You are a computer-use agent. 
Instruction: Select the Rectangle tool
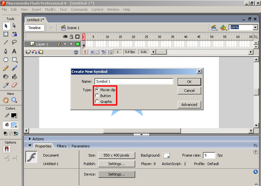click(14, 59)
